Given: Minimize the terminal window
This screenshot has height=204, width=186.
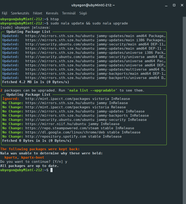Looking at the screenshot, I should (x=166, y=6).
